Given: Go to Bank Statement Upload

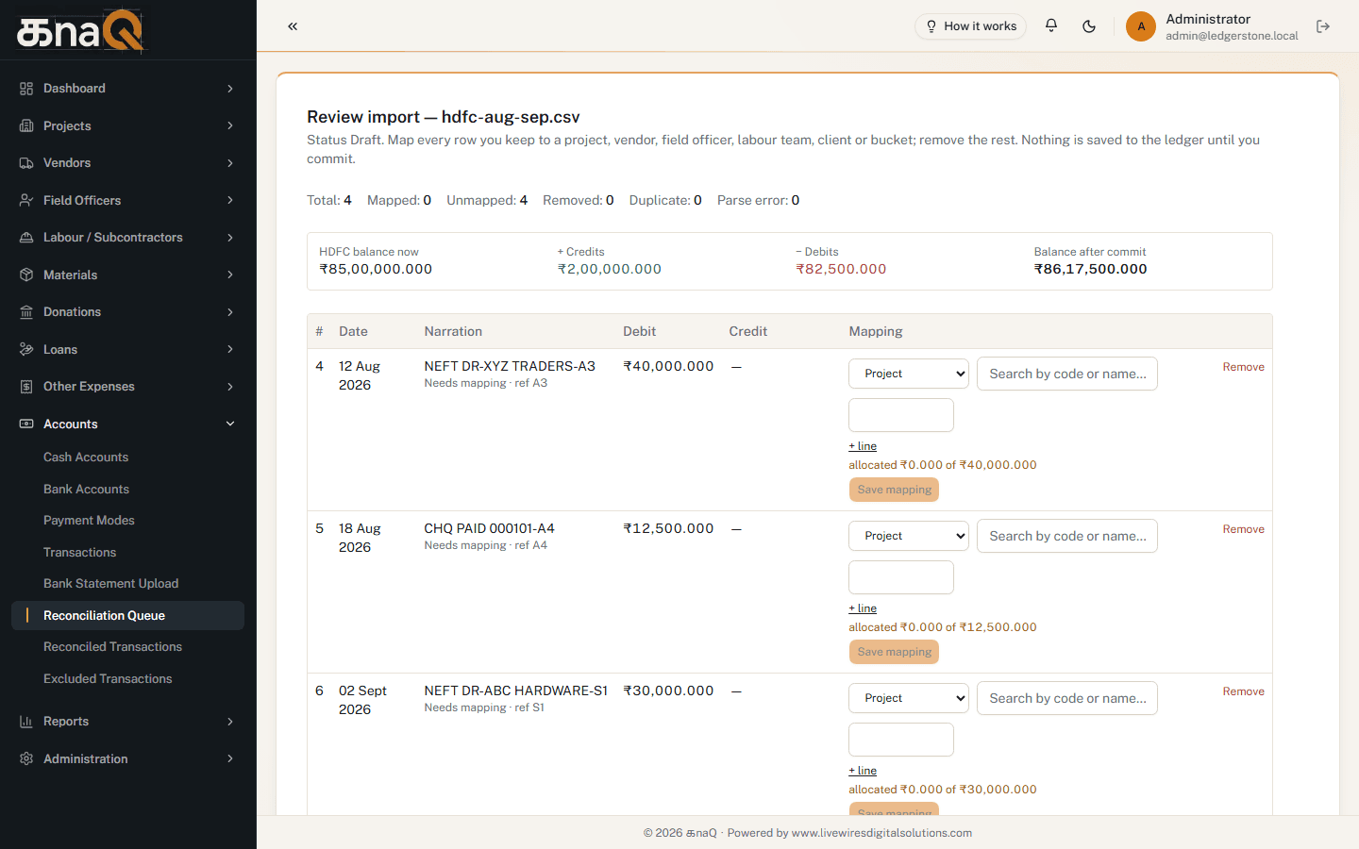Looking at the screenshot, I should point(110,584).
